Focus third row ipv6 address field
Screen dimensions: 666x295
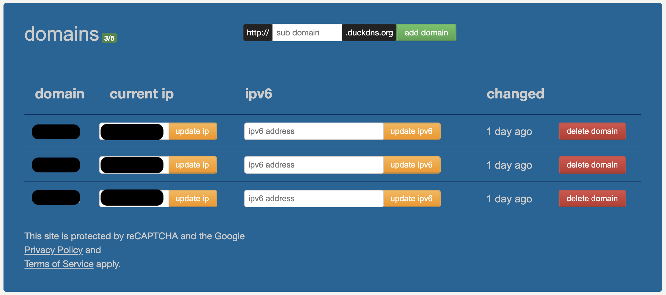(x=314, y=199)
